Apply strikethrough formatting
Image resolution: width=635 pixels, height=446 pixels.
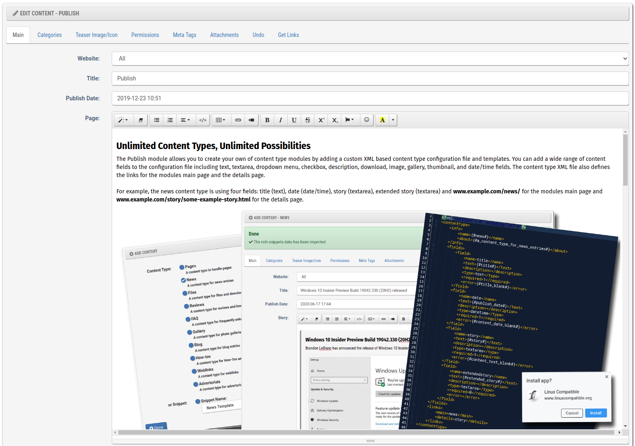[308, 120]
